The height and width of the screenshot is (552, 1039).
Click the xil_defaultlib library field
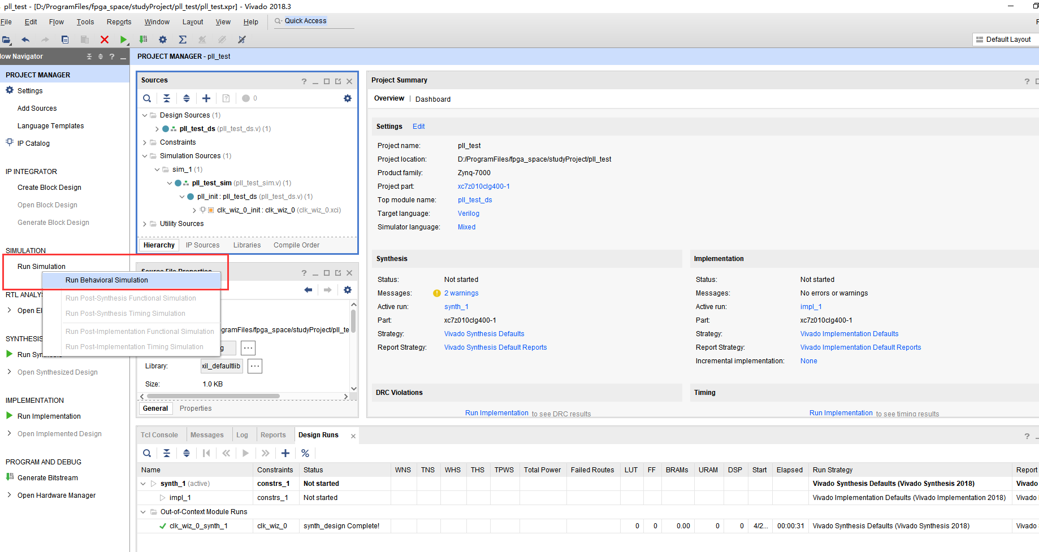click(222, 366)
